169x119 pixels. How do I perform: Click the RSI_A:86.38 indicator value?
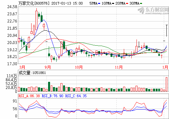[x=29, y=96]
